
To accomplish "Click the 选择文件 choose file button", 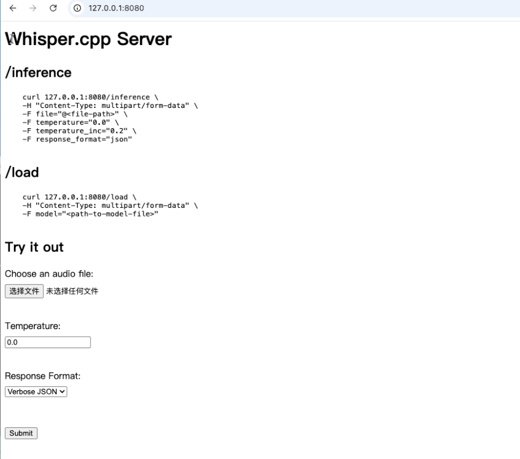I will [x=24, y=291].
